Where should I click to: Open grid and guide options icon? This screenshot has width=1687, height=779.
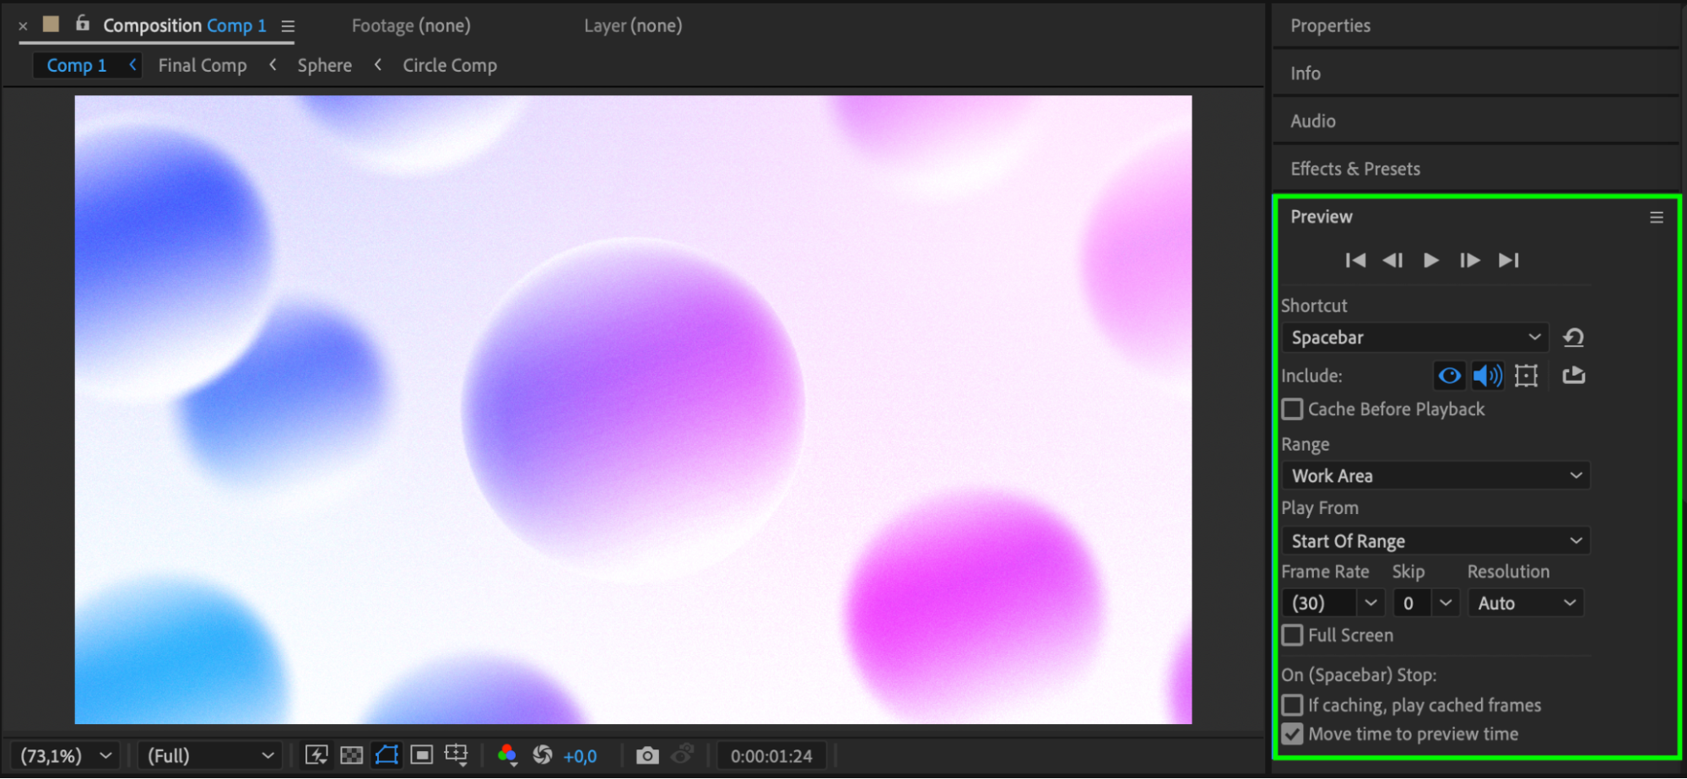(x=457, y=755)
